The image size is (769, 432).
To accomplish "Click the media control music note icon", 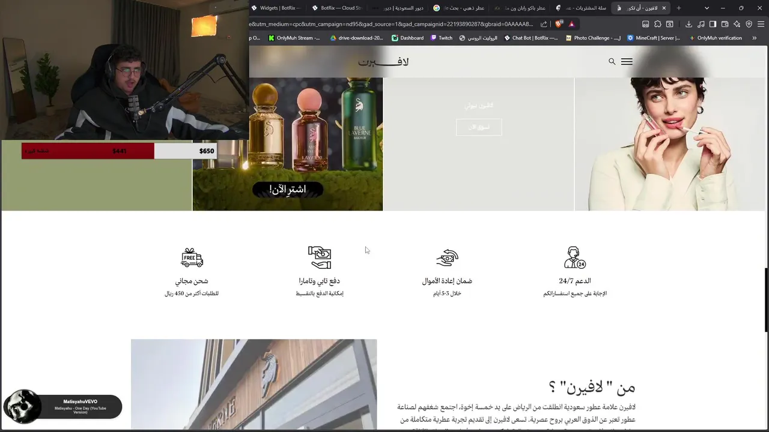I will 701,24.
